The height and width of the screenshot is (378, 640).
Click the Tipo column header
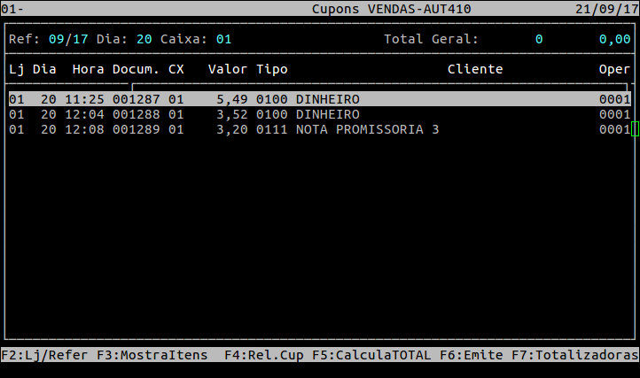[x=272, y=69]
